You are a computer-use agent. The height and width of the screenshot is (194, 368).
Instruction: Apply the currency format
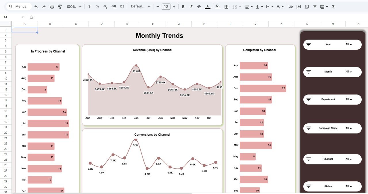point(89,6)
